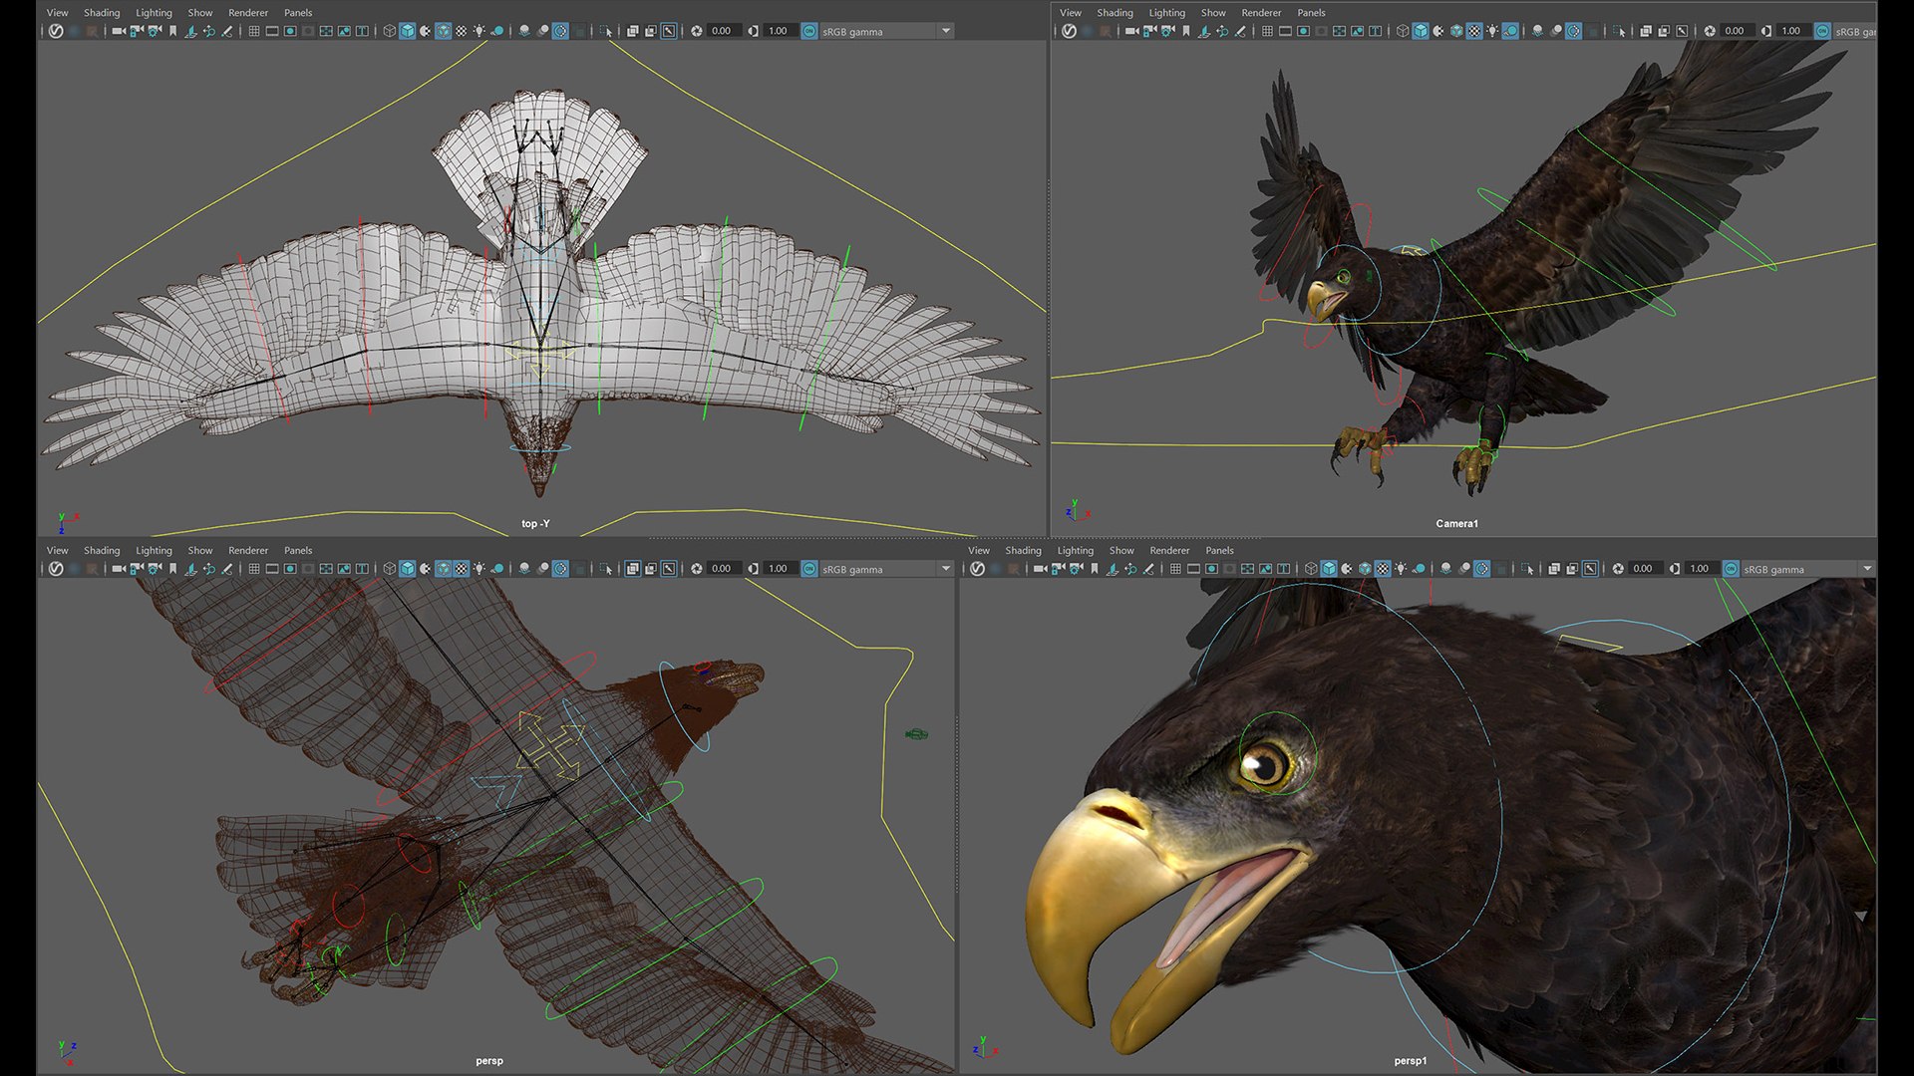Screen dimensions: 1914x1076
Task: Click Film Gate icon in Camera1 panel
Action: click(x=1285, y=31)
